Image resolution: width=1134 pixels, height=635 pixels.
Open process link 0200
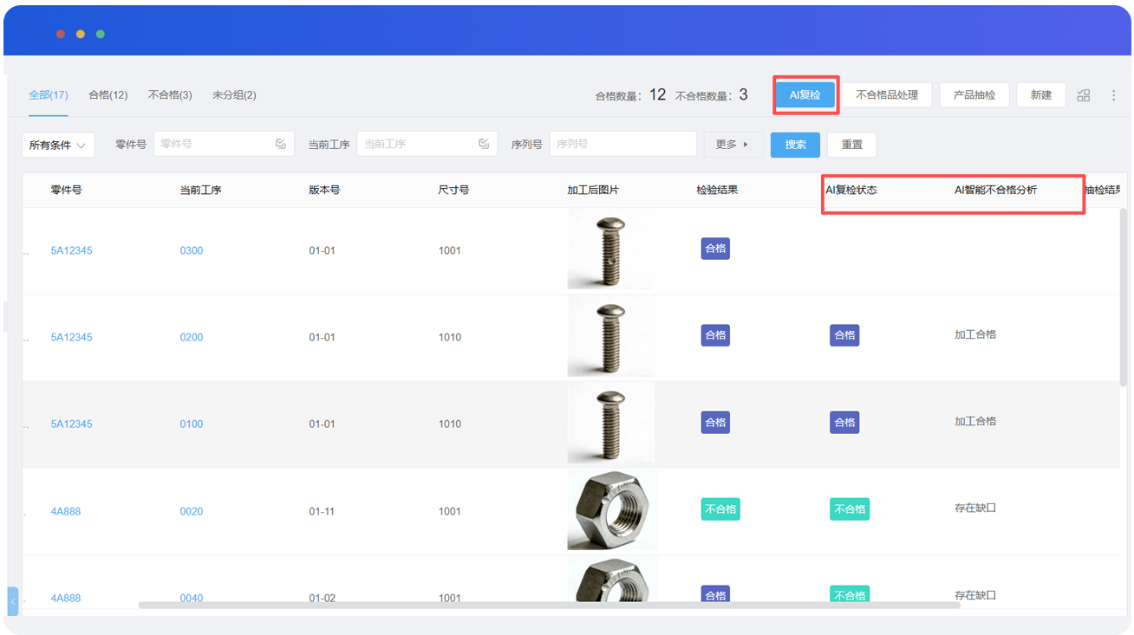coord(192,337)
